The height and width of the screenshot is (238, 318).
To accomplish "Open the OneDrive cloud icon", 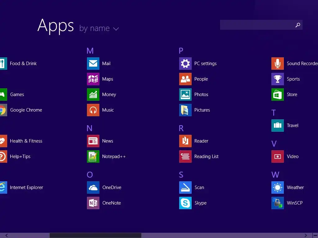I will 93,187.
